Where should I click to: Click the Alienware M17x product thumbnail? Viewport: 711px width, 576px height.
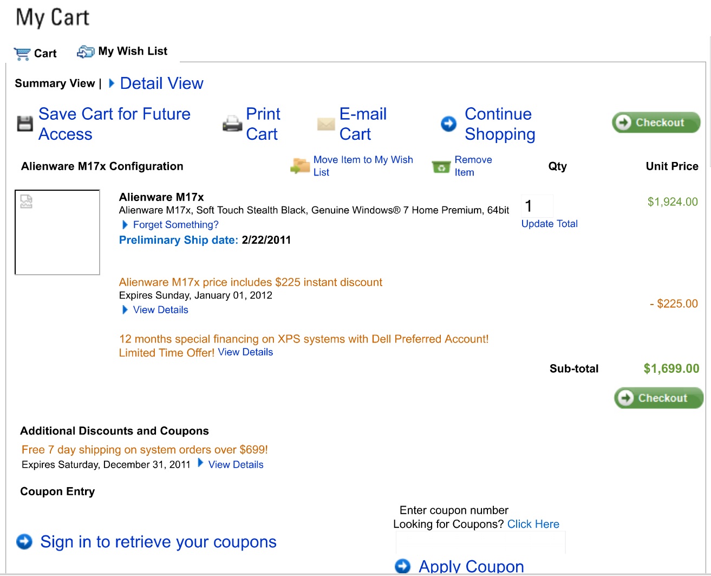[57, 232]
